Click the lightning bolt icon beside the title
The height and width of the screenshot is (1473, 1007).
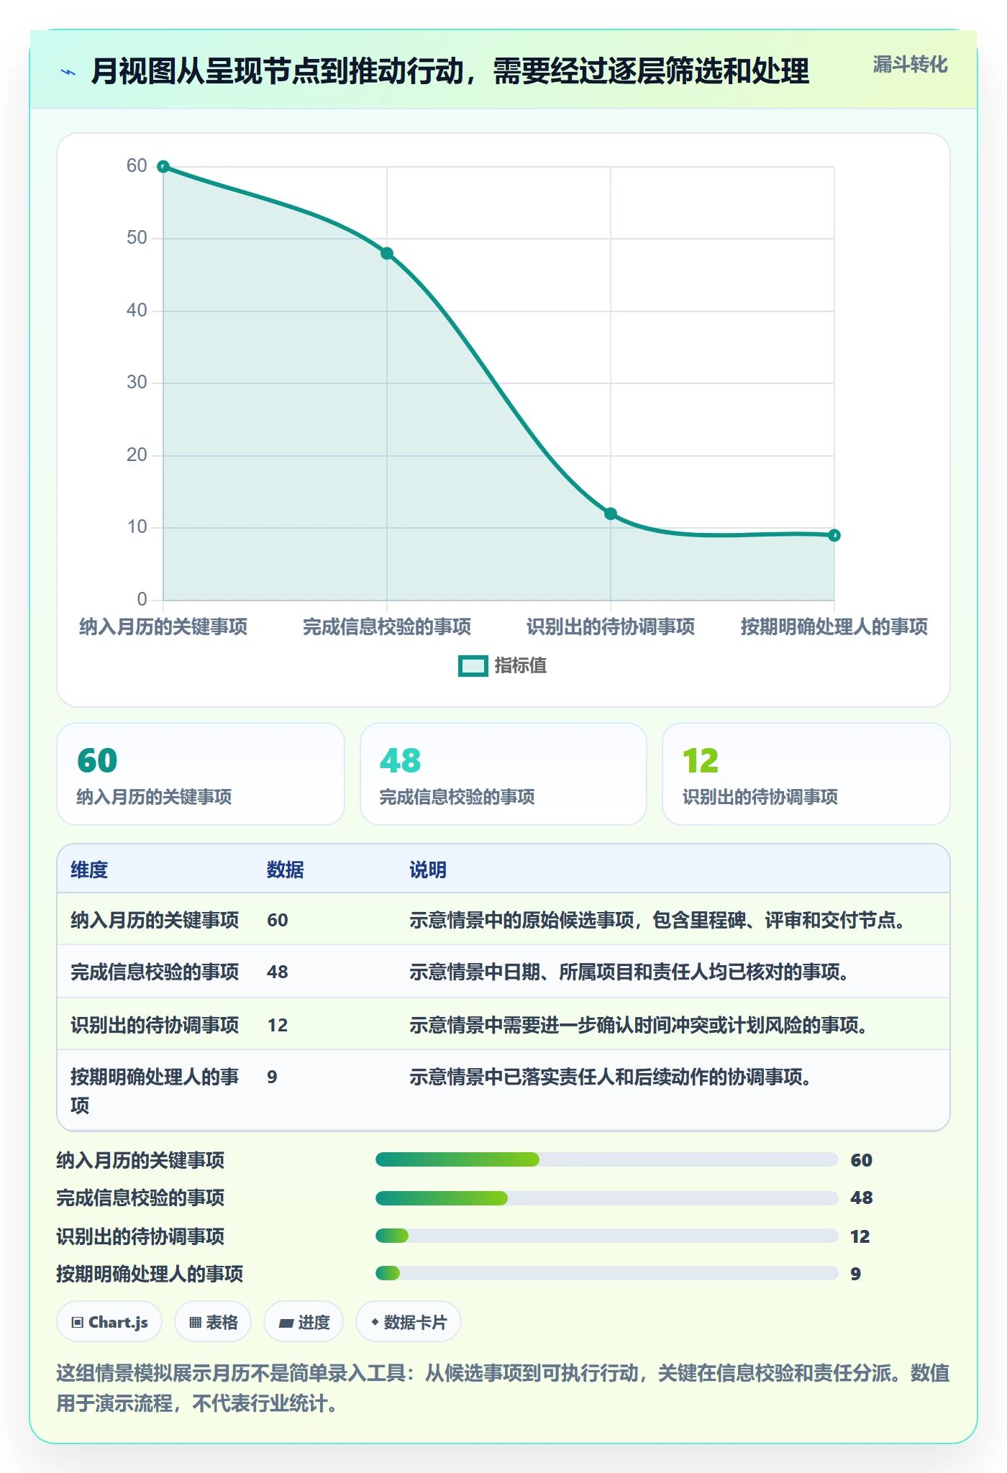click(x=68, y=72)
